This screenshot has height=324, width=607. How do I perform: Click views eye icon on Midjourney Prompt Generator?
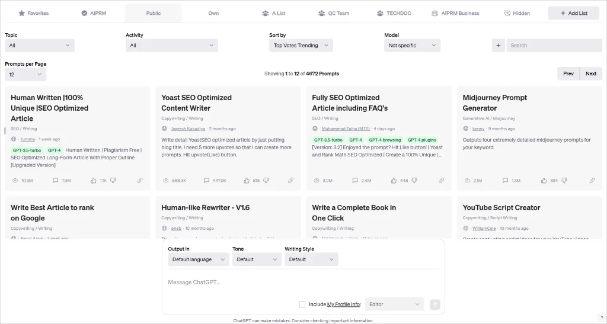467,181
